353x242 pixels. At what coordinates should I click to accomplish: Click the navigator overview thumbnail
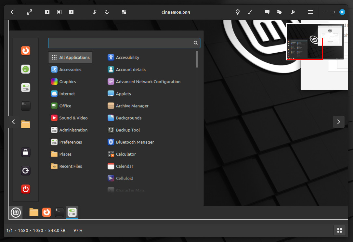point(315,42)
